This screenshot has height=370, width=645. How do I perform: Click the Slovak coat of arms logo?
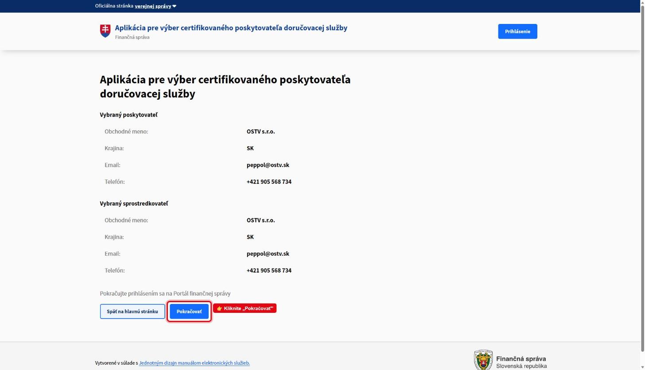105,31
